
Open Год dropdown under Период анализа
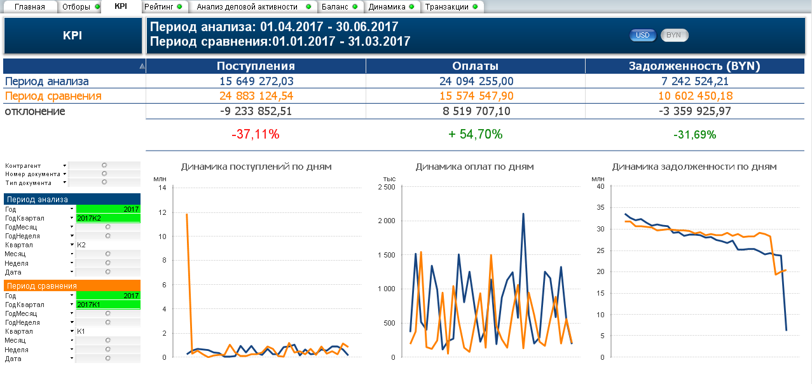pos(72,209)
